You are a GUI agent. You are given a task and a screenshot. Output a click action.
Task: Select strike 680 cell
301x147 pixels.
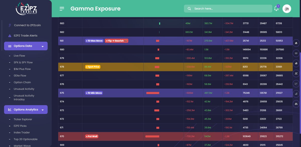70,49
